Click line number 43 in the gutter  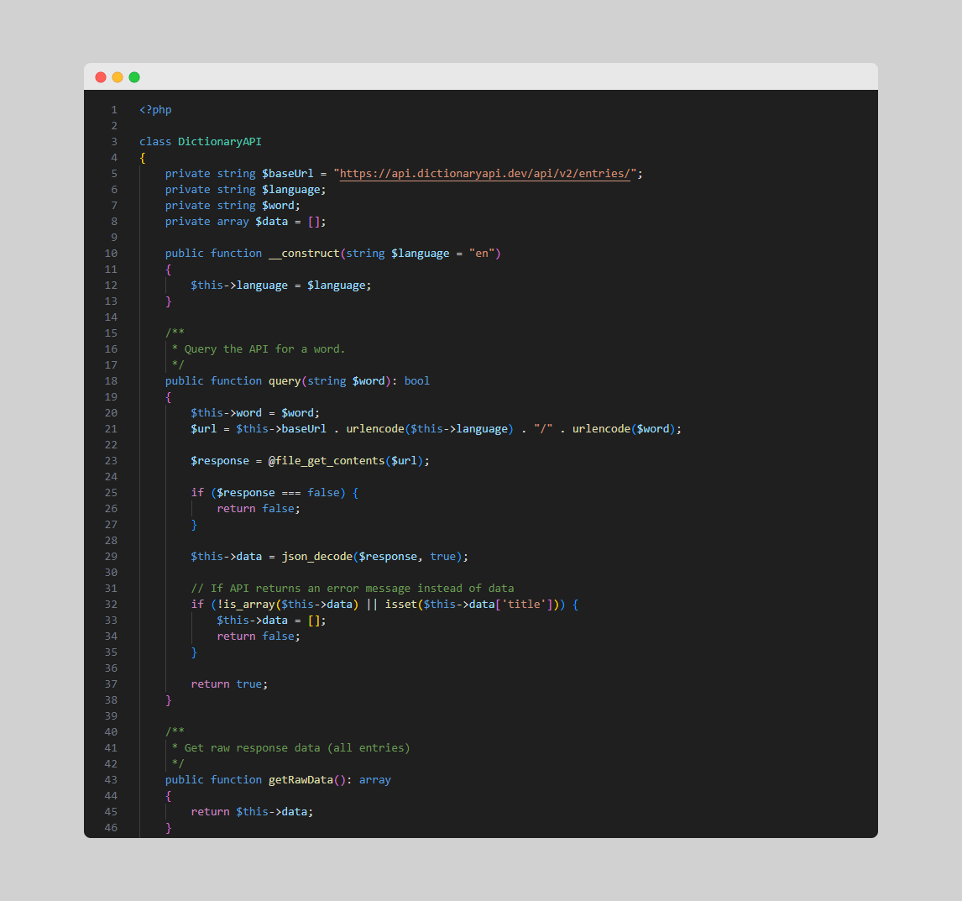pyautogui.click(x=111, y=780)
